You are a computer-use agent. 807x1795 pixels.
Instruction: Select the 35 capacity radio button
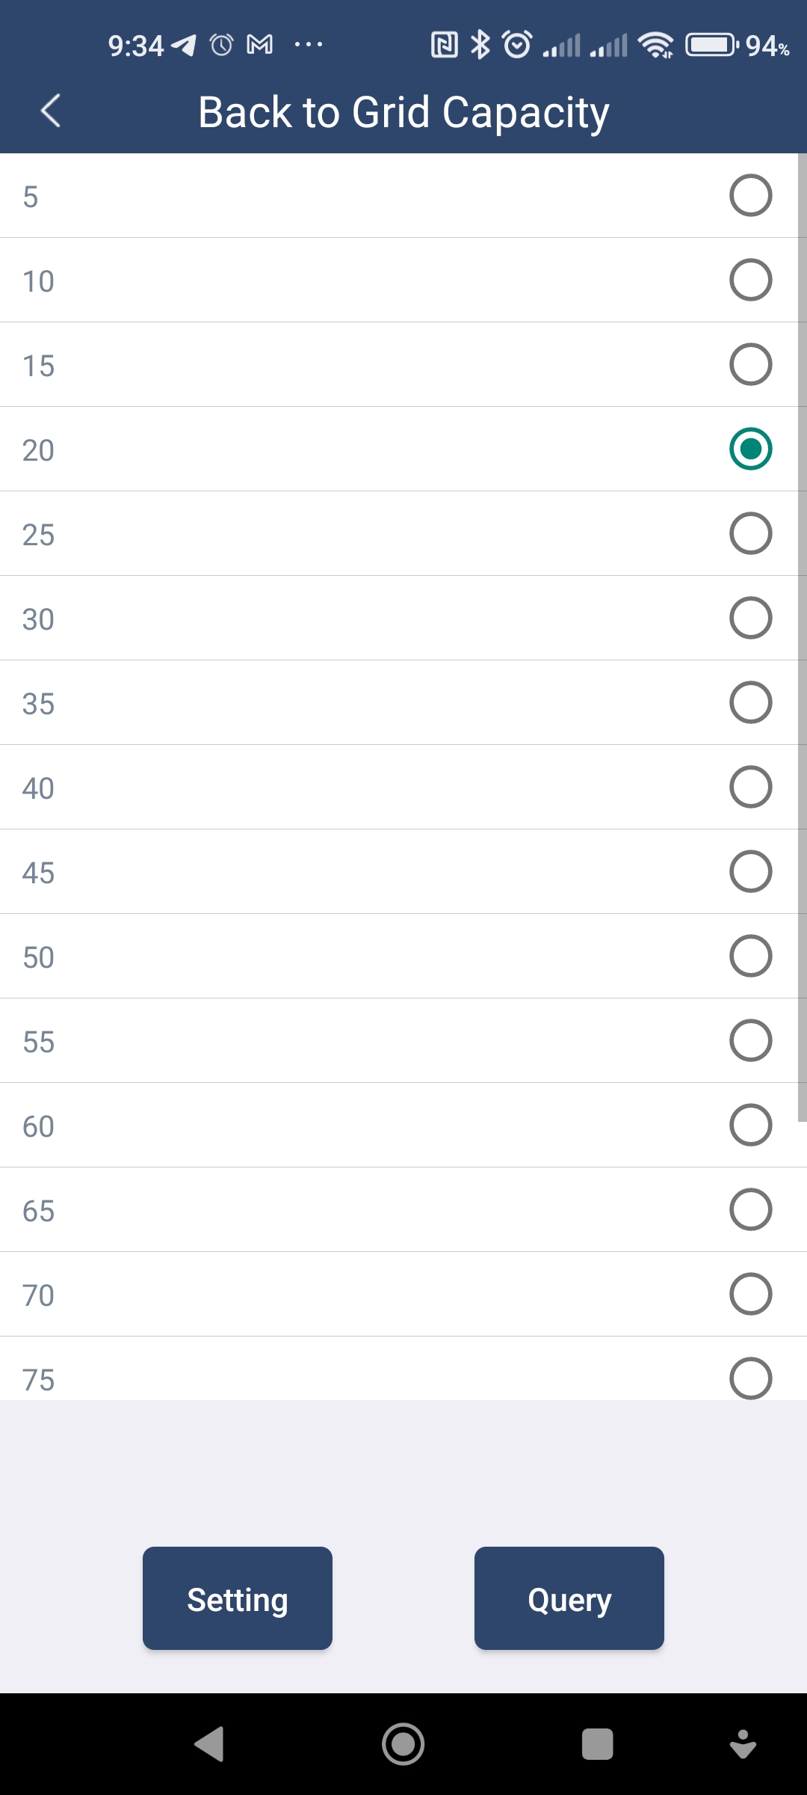tap(750, 702)
